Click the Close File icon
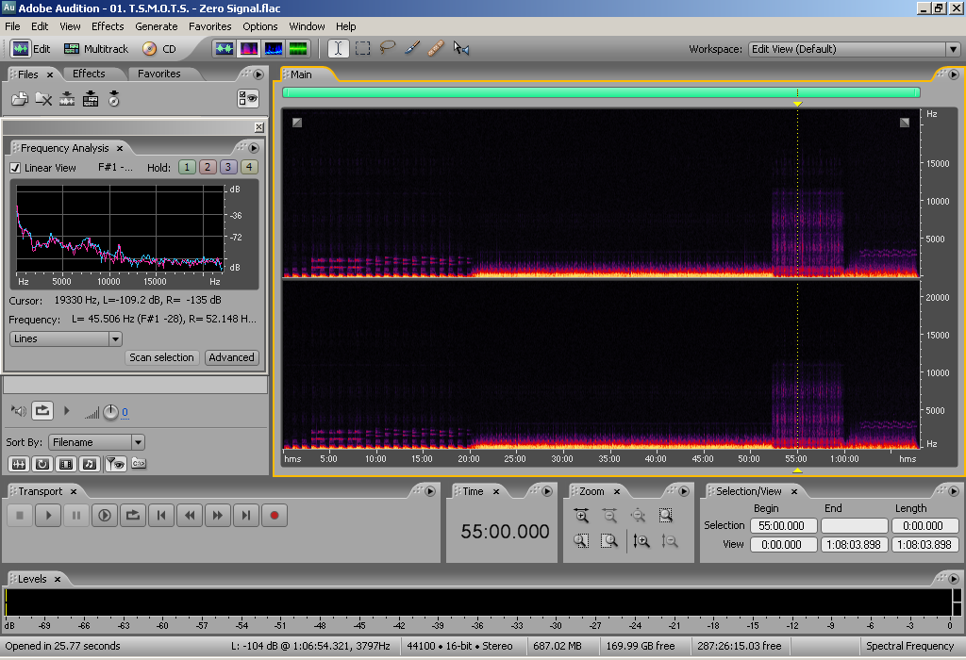 pos(43,98)
